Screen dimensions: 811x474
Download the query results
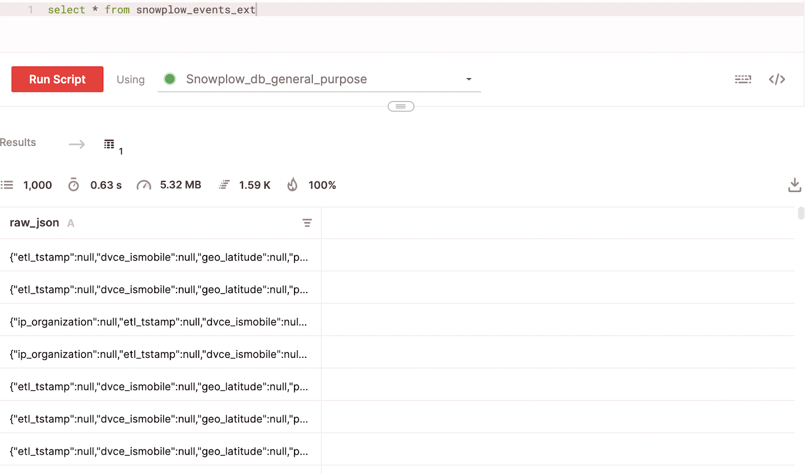point(795,185)
